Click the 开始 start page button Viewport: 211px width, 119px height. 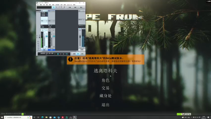(70, 7)
